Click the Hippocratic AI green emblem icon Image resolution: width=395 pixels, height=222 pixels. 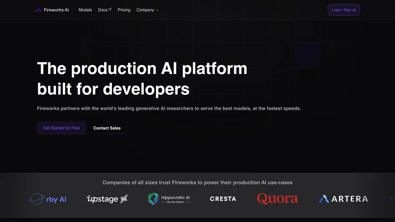[153, 199]
